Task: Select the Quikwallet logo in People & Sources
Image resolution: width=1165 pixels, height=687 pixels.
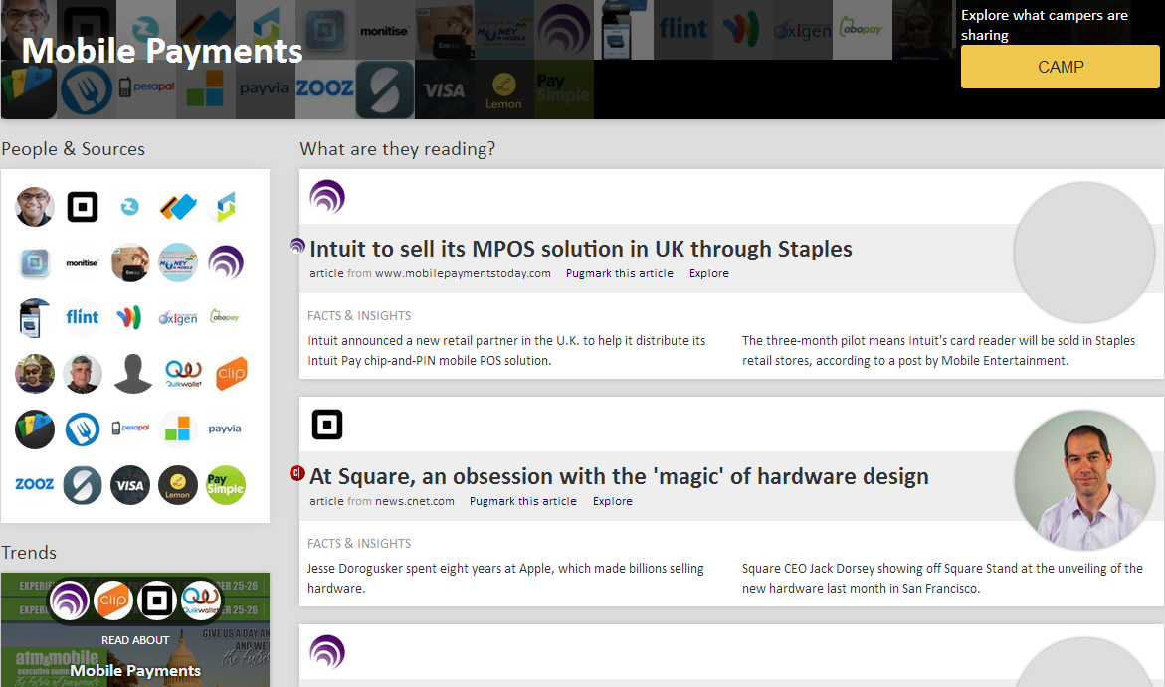Action: (x=183, y=373)
